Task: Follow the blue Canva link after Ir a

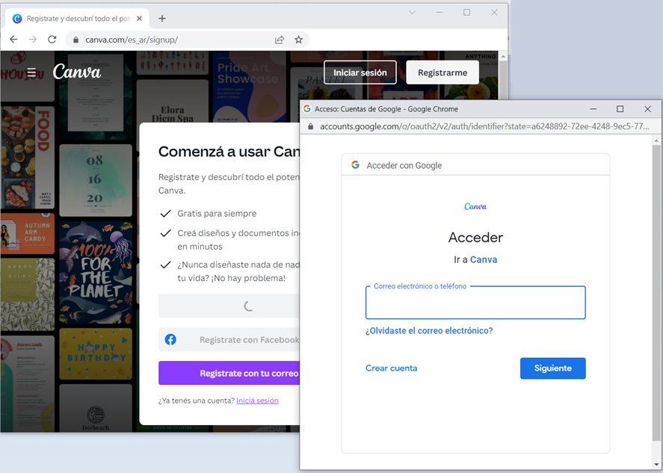Action: click(x=484, y=259)
